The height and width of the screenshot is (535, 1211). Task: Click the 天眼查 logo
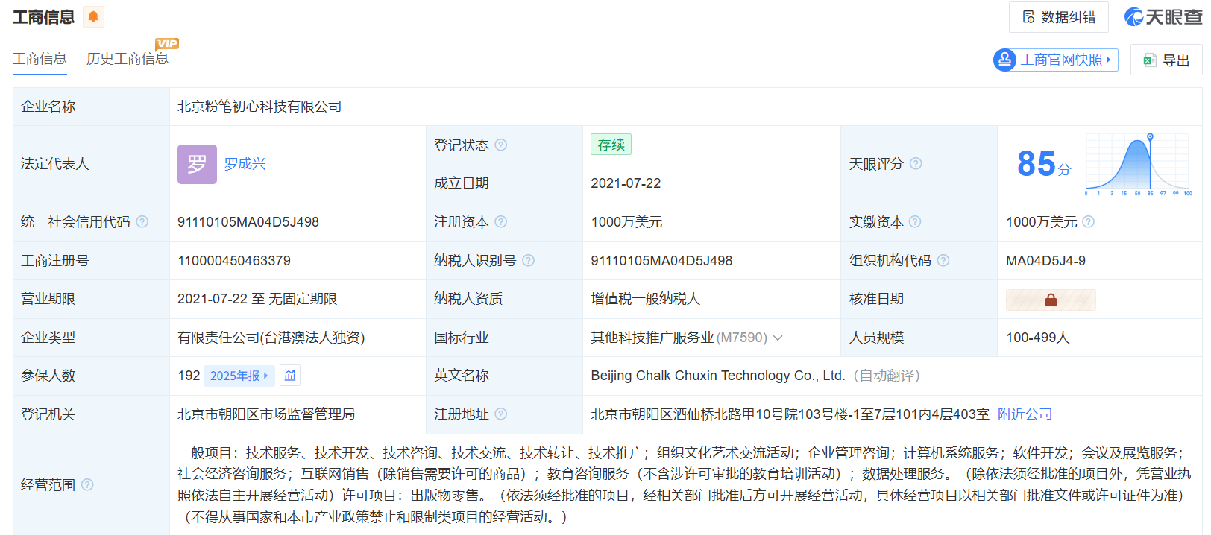(x=1163, y=17)
